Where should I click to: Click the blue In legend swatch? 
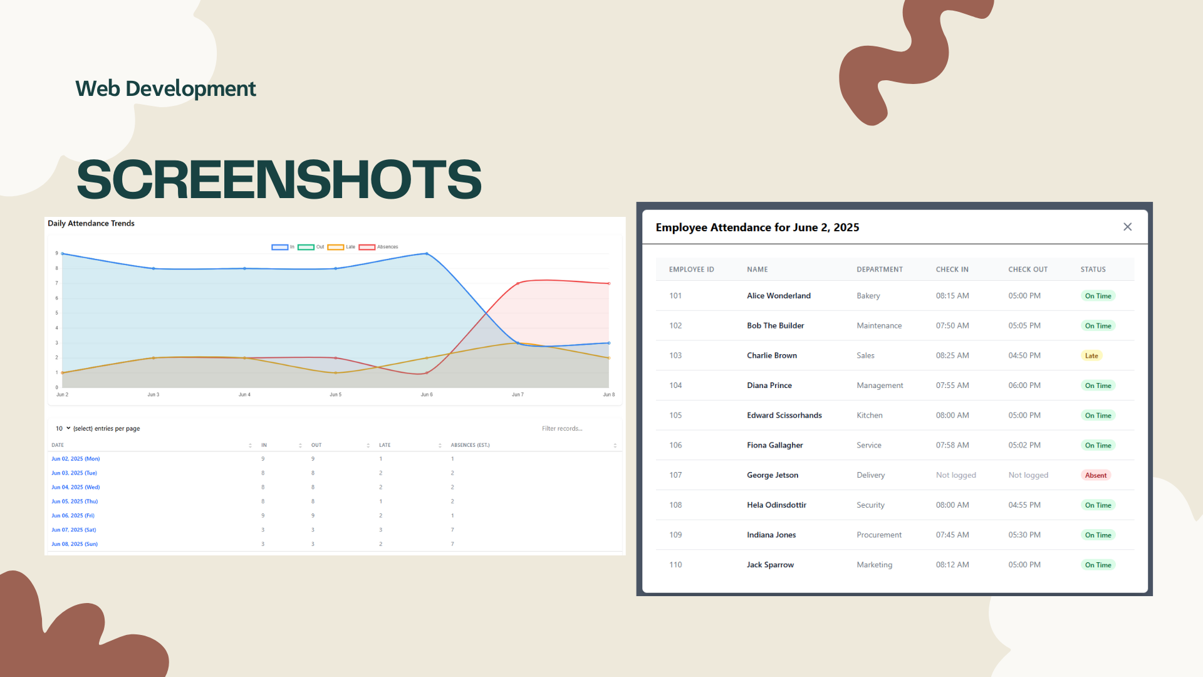[x=280, y=247]
